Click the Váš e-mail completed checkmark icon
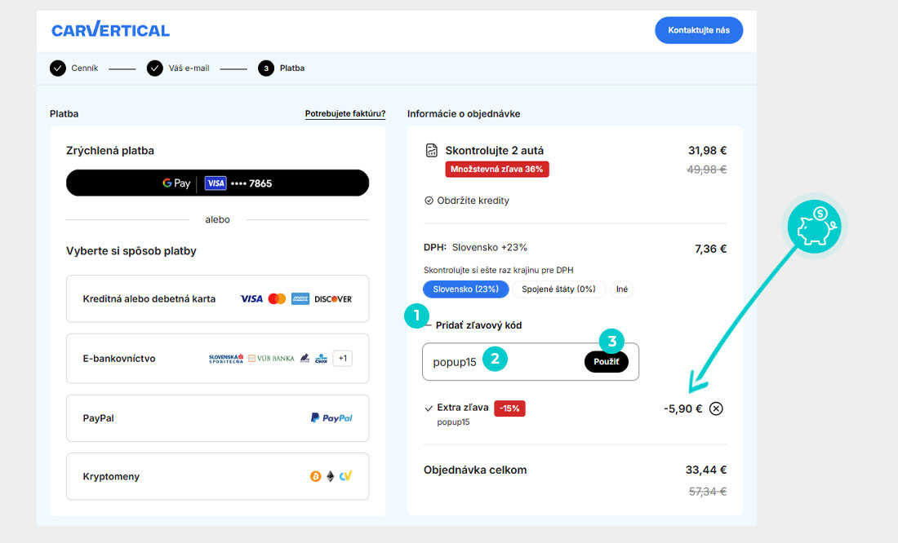The image size is (898, 543). [154, 68]
